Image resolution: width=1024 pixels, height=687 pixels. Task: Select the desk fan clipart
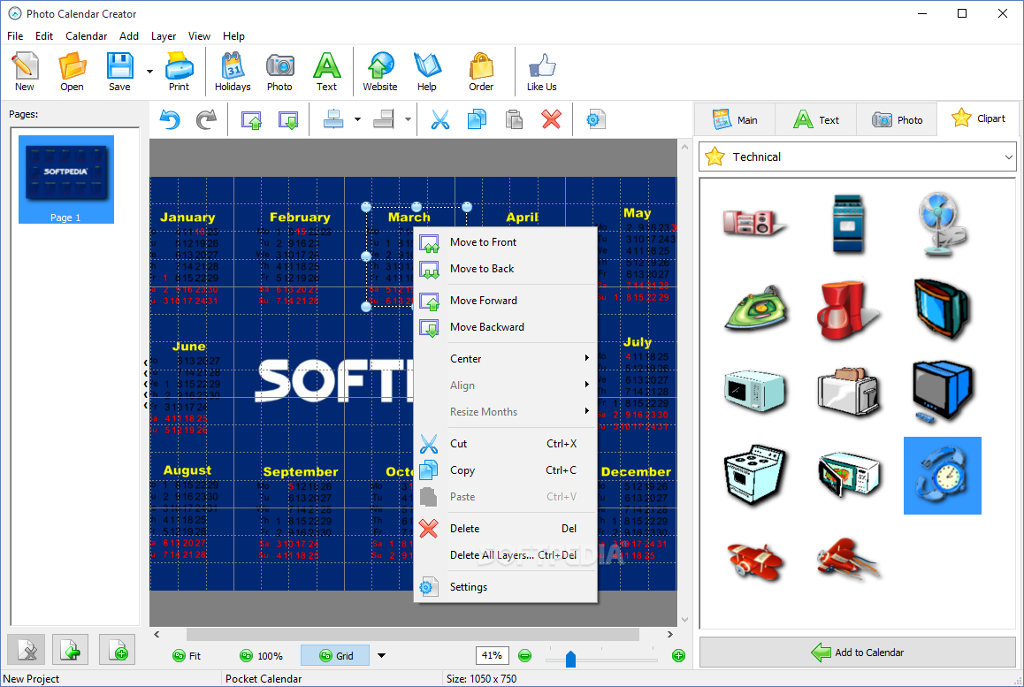[x=942, y=224]
